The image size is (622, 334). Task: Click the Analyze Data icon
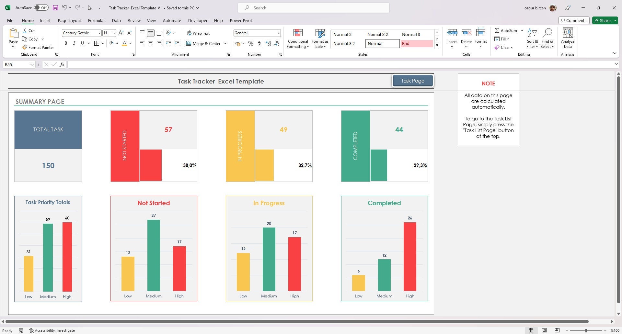pyautogui.click(x=567, y=38)
